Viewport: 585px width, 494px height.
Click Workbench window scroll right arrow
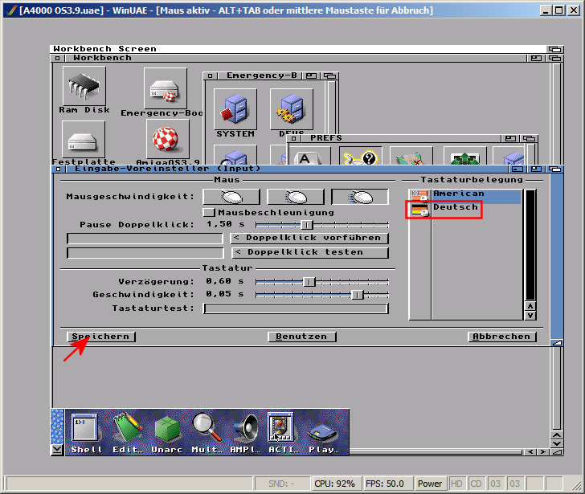tap(543, 452)
